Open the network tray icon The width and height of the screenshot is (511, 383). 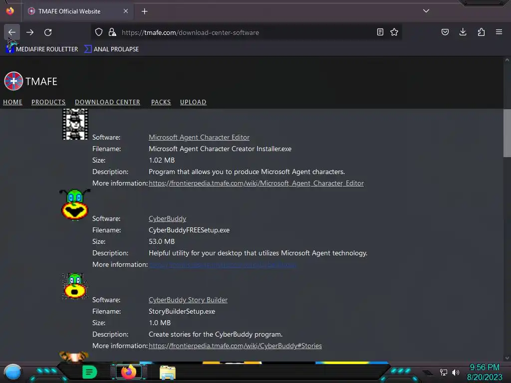tap(444, 372)
